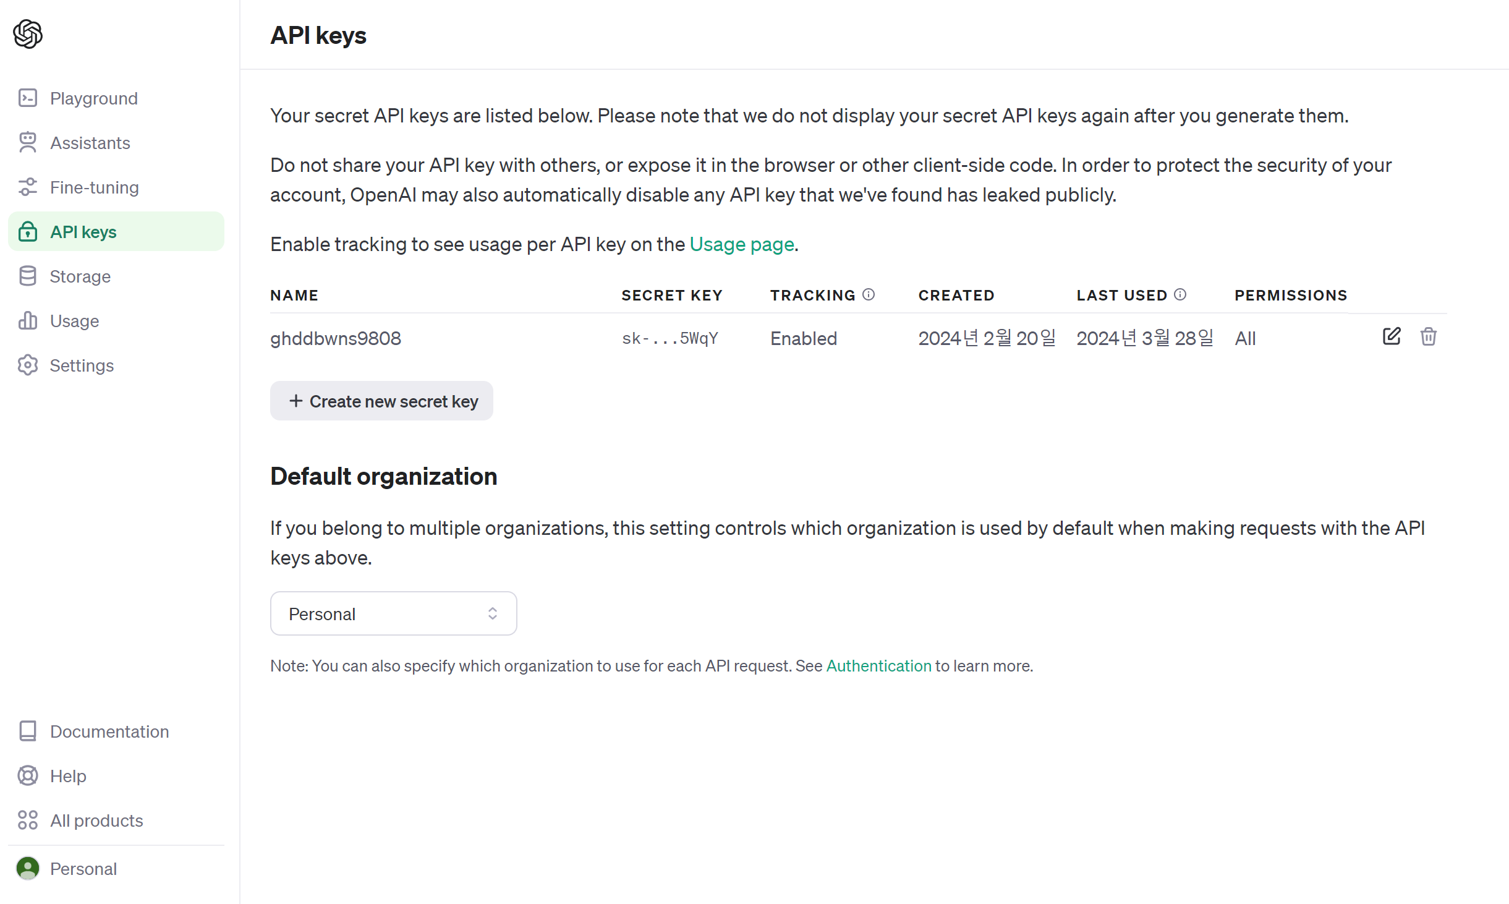This screenshot has width=1509, height=904.
Task: Expand the organization selector chevron arrows
Action: click(x=493, y=613)
